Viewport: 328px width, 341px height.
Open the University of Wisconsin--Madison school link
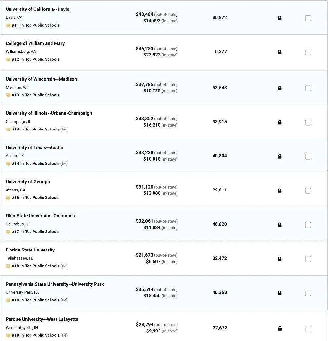41,79
